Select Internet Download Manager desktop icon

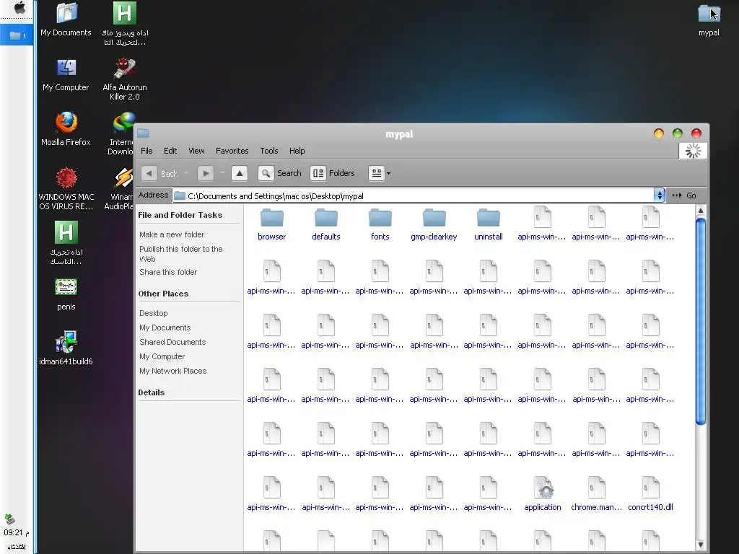[121, 133]
